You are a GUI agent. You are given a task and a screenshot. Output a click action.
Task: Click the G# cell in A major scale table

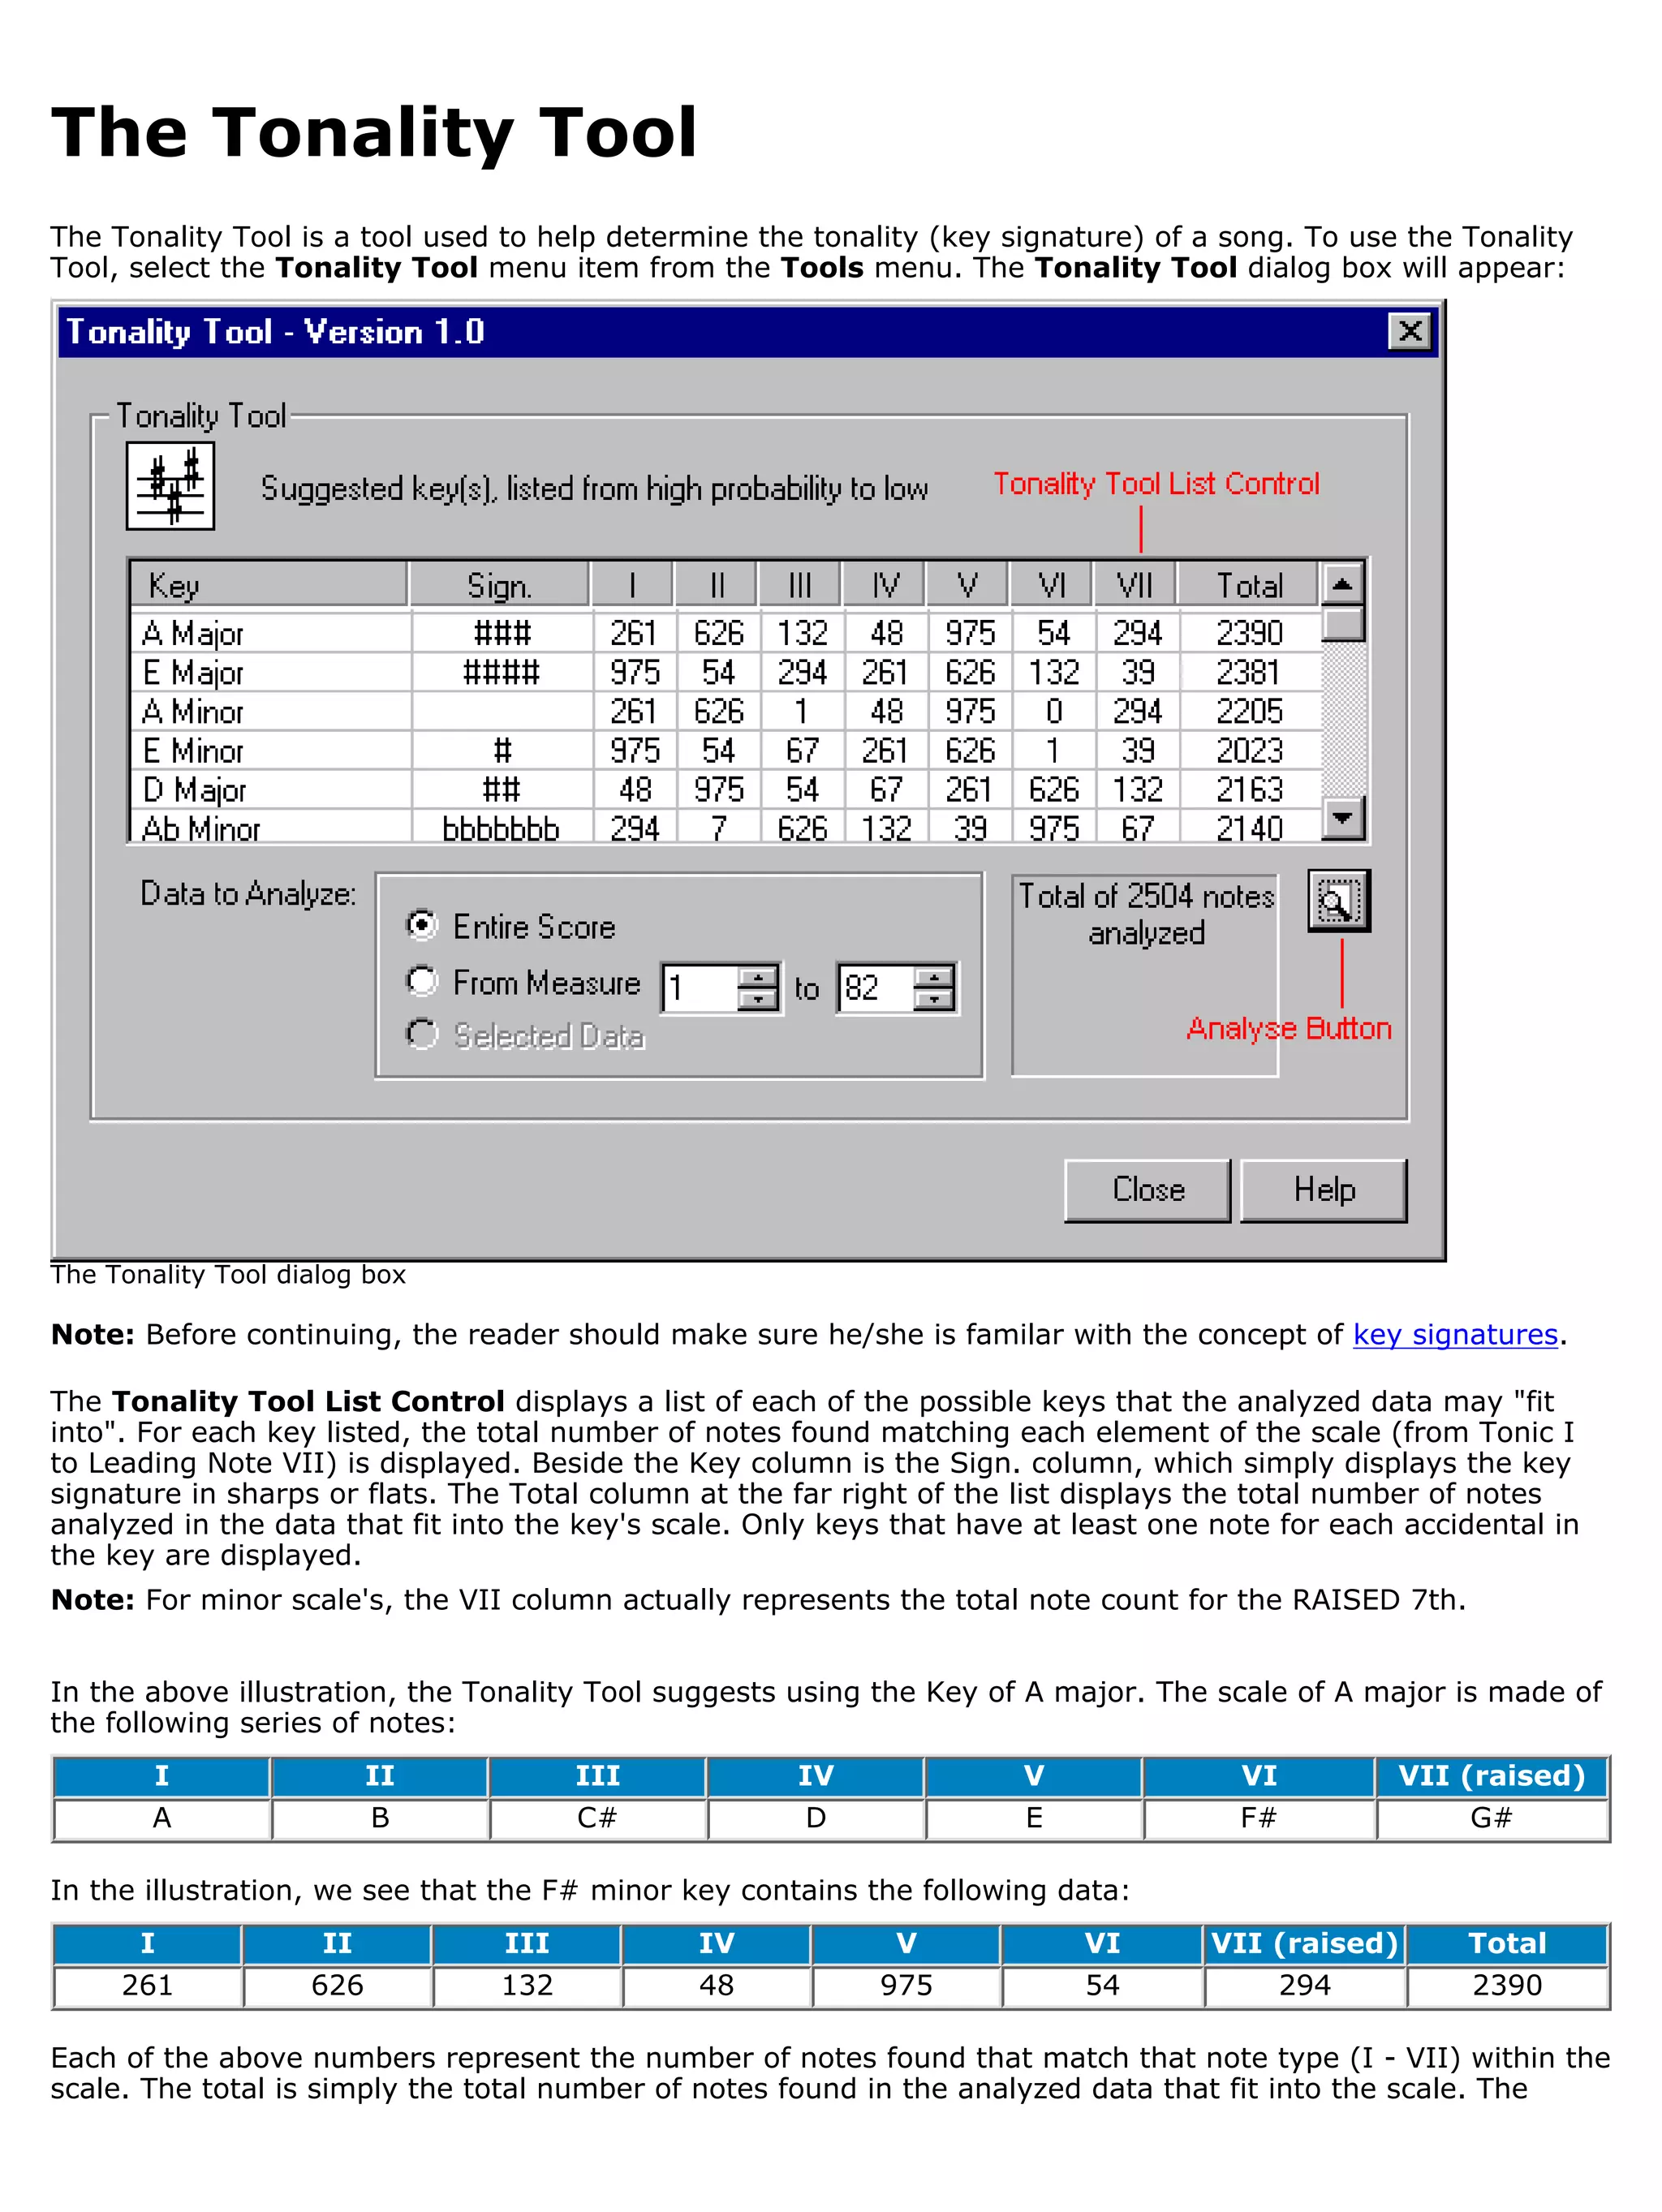[1491, 1818]
